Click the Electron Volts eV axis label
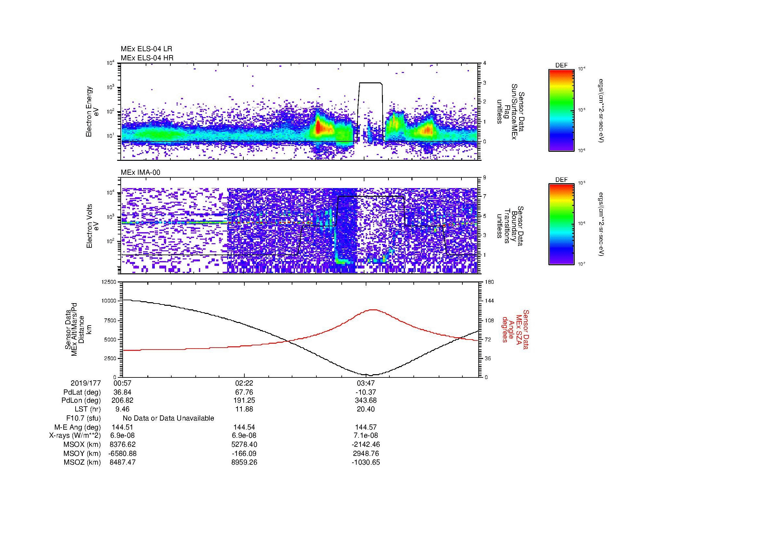 point(92,226)
